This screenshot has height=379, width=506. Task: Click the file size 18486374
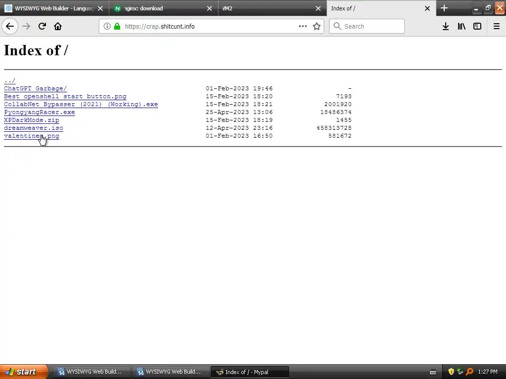coord(336,112)
